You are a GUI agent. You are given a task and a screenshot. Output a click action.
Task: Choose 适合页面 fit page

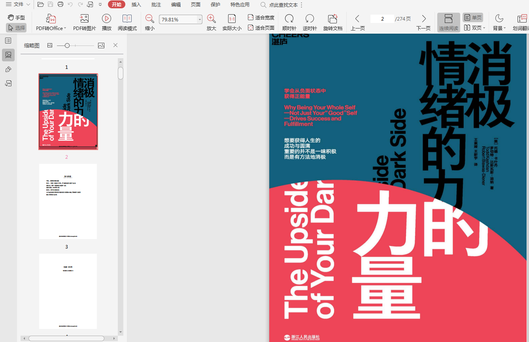(261, 28)
